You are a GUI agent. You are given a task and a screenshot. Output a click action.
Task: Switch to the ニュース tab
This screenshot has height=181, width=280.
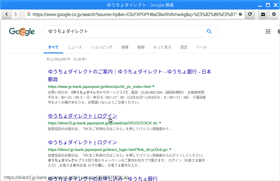coord(75,47)
